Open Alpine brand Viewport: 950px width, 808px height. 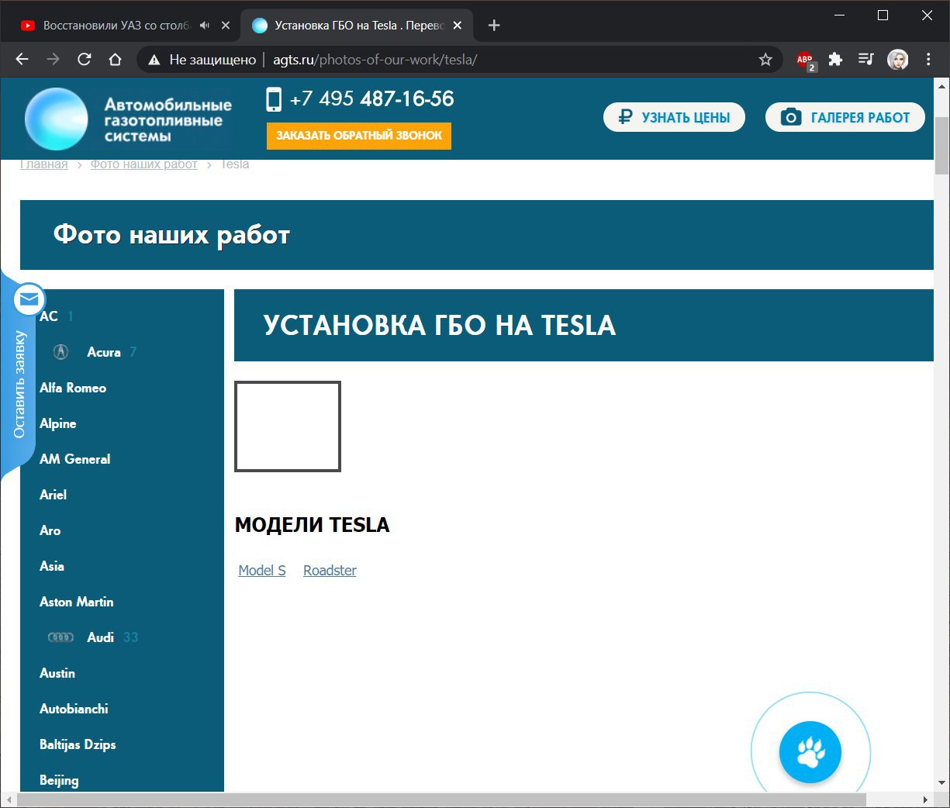click(x=58, y=423)
